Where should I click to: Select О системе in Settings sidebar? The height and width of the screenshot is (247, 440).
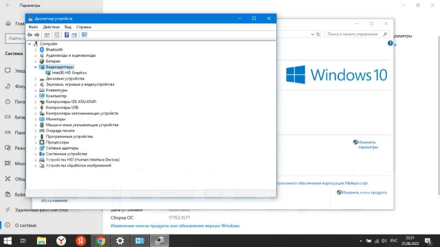pos(26,225)
